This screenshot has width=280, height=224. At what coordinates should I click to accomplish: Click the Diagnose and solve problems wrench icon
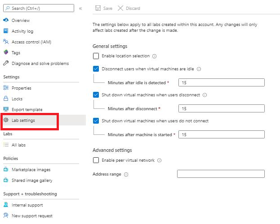pyautogui.click(x=6, y=63)
